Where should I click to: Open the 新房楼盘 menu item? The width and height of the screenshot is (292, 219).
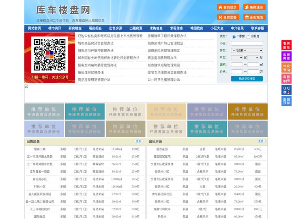(75, 28)
